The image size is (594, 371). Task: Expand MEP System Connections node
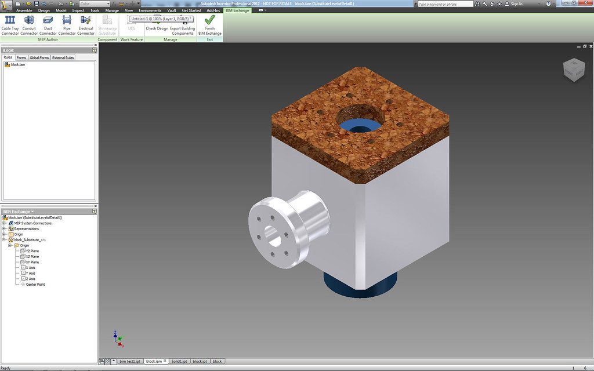point(4,223)
